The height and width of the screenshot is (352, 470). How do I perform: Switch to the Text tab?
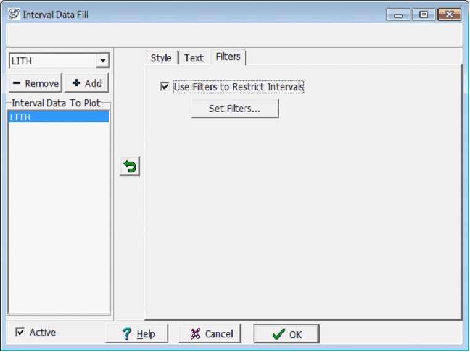pyautogui.click(x=194, y=57)
